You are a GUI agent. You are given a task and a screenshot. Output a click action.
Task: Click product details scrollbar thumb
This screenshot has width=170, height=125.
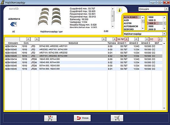pos(113,16)
